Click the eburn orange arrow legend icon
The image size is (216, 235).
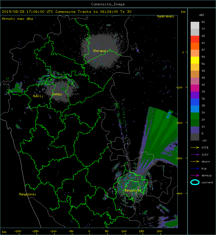coord(195,161)
